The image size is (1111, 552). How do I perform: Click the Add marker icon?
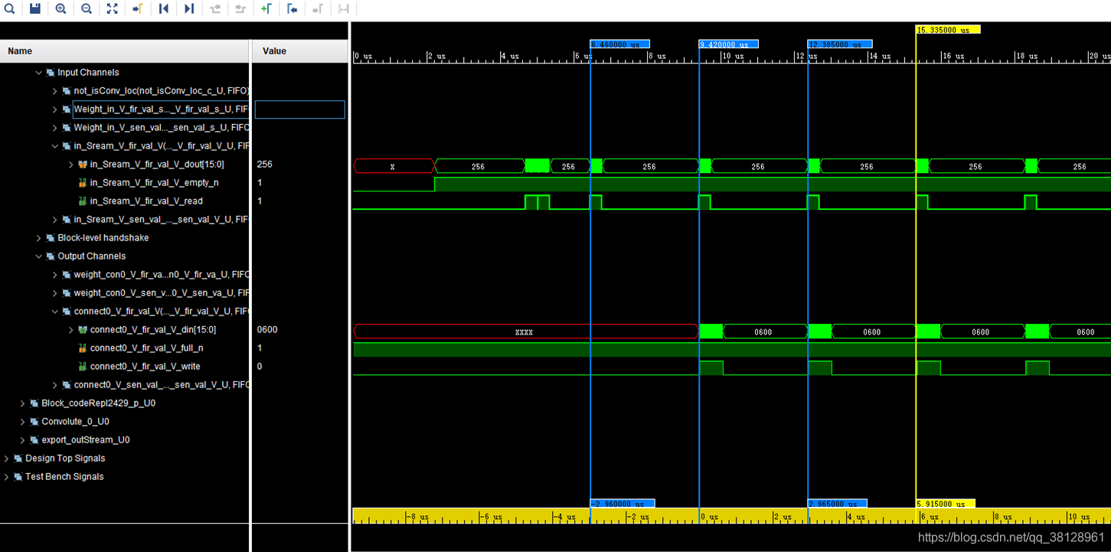tap(266, 8)
